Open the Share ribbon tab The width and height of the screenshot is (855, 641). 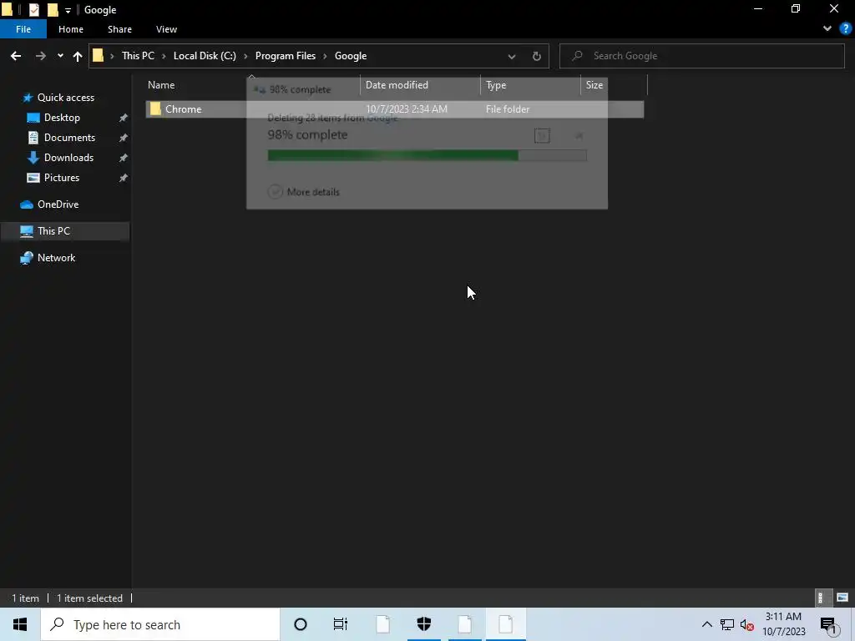[x=119, y=29]
